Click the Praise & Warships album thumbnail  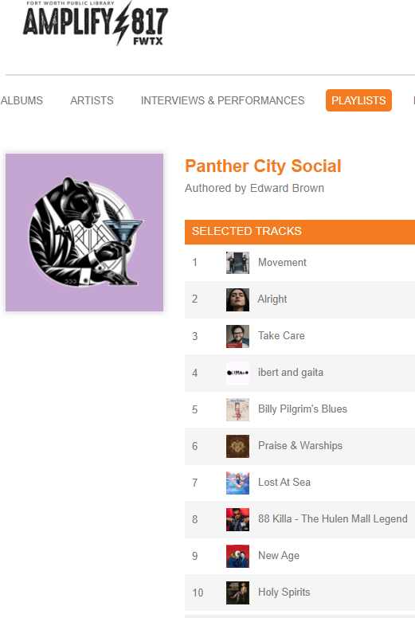(x=237, y=446)
